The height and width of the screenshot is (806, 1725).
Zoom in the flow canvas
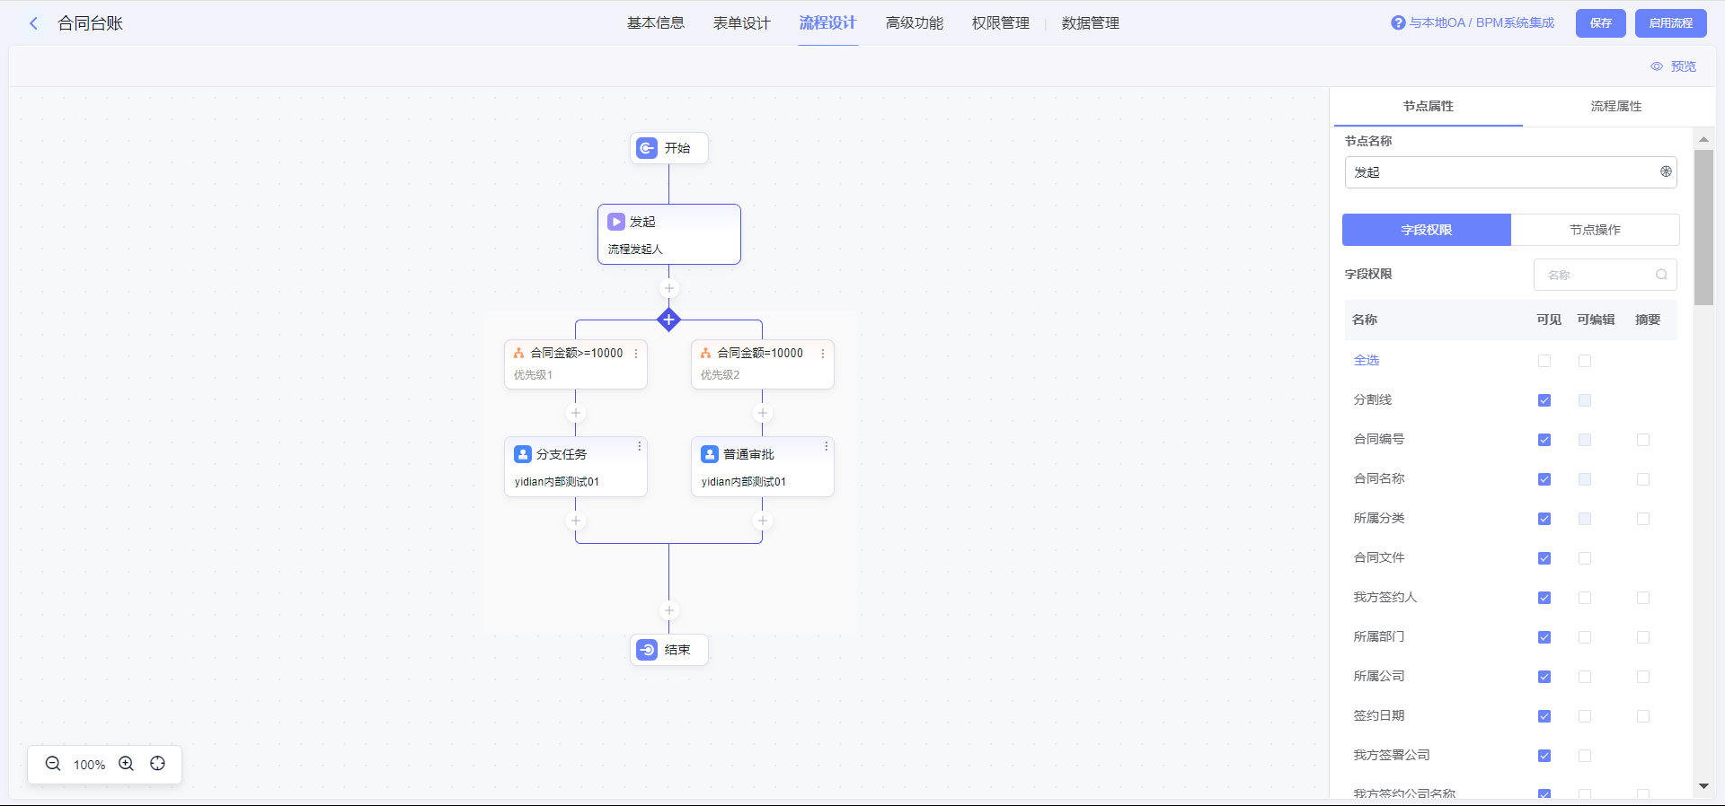pyautogui.click(x=127, y=764)
